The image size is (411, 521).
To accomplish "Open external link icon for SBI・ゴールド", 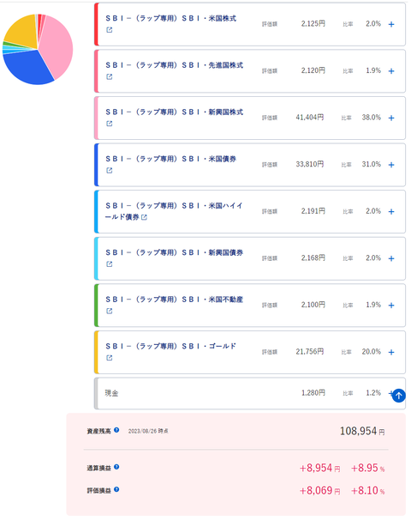I will coord(109,358).
